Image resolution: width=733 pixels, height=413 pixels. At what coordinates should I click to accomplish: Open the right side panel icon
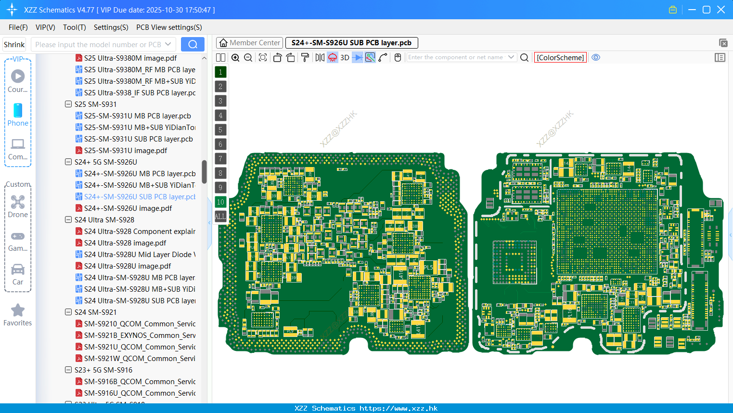[720, 57]
